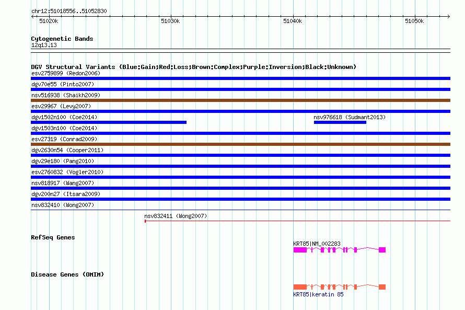Click the blue bar for esv29967

[240, 111]
